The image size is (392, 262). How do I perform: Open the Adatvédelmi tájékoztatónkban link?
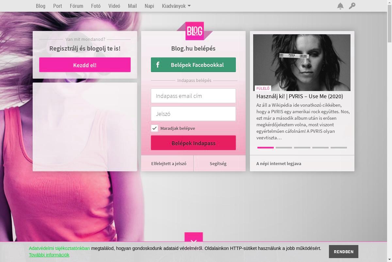59,248
